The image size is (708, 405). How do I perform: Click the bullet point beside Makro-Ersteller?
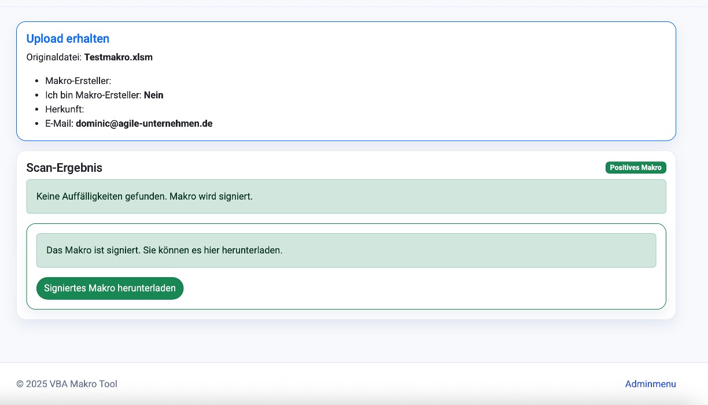[x=38, y=81]
